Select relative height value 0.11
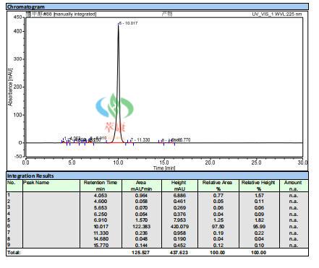Screen dimensions: 319x268 point(259,202)
